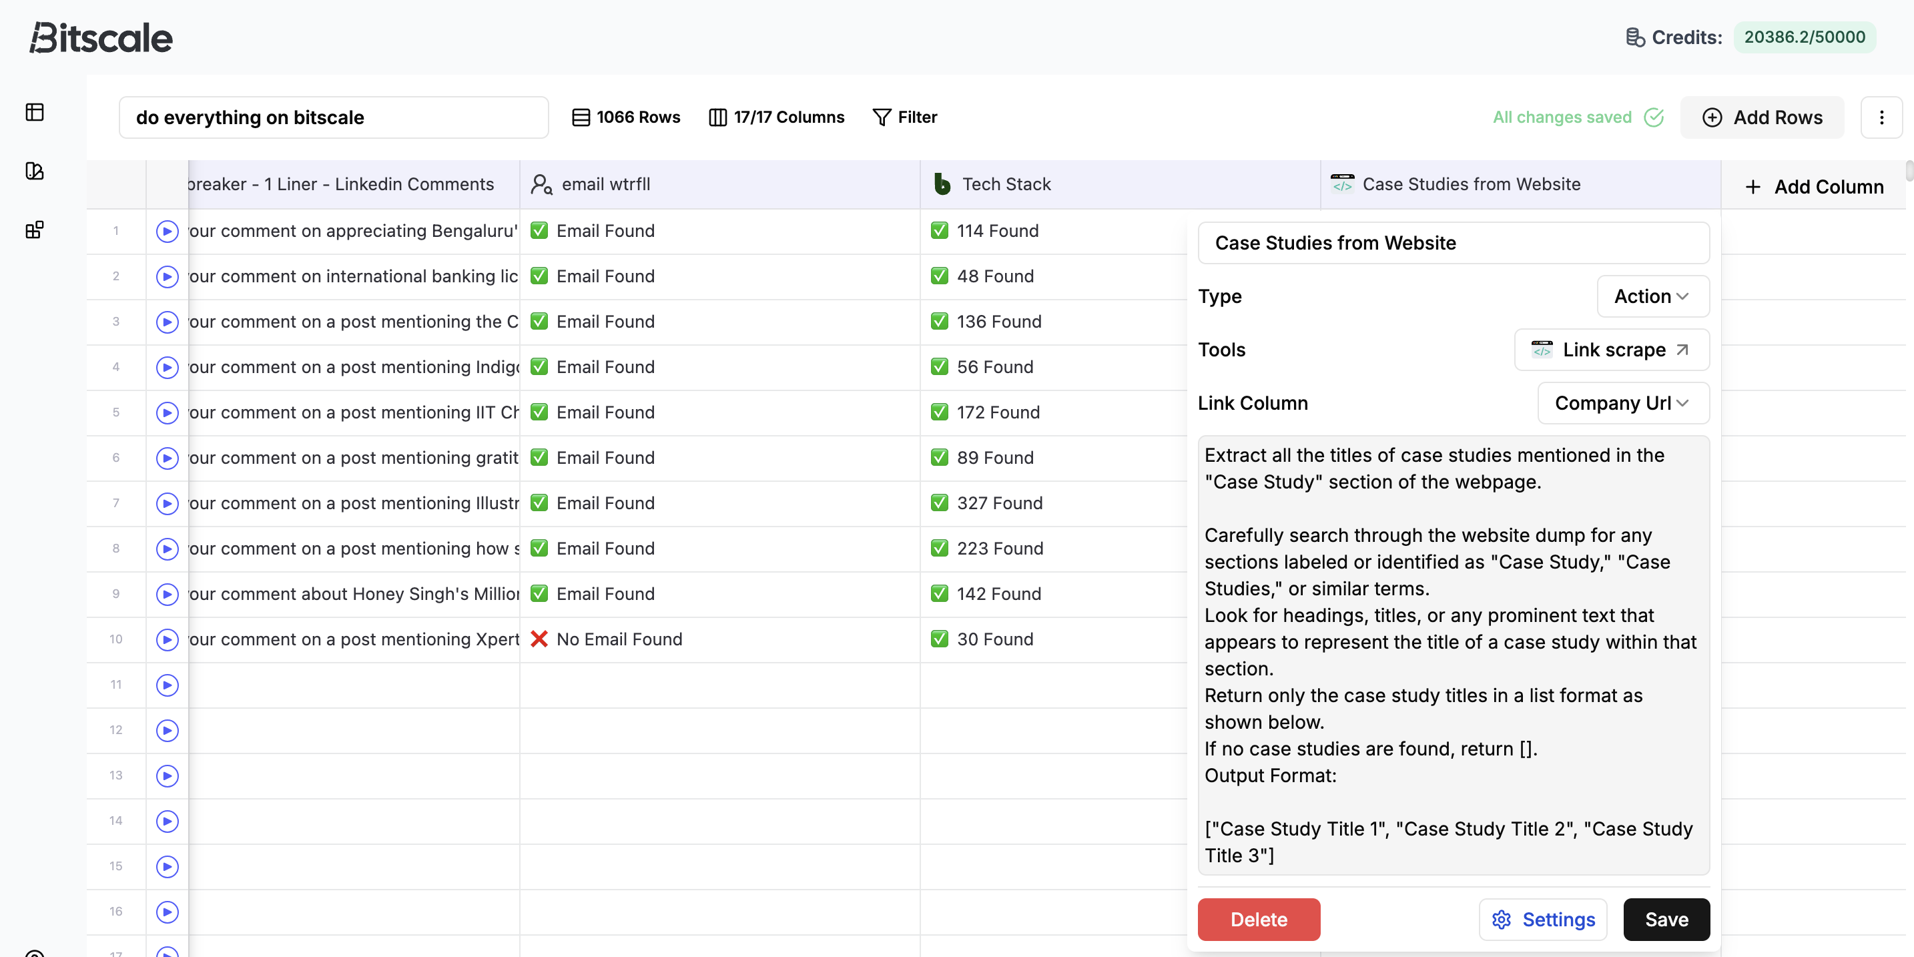
Task: Select the 1 Liner - Linkedin Comments column header
Action: (354, 184)
